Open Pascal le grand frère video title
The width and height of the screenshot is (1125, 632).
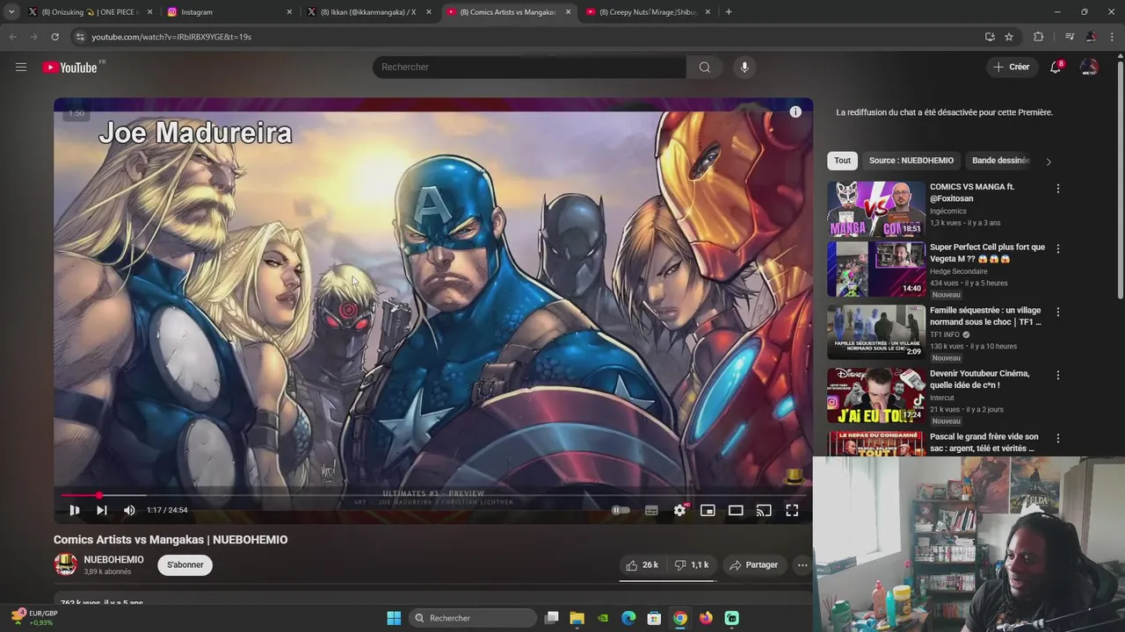tap(983, 442)
